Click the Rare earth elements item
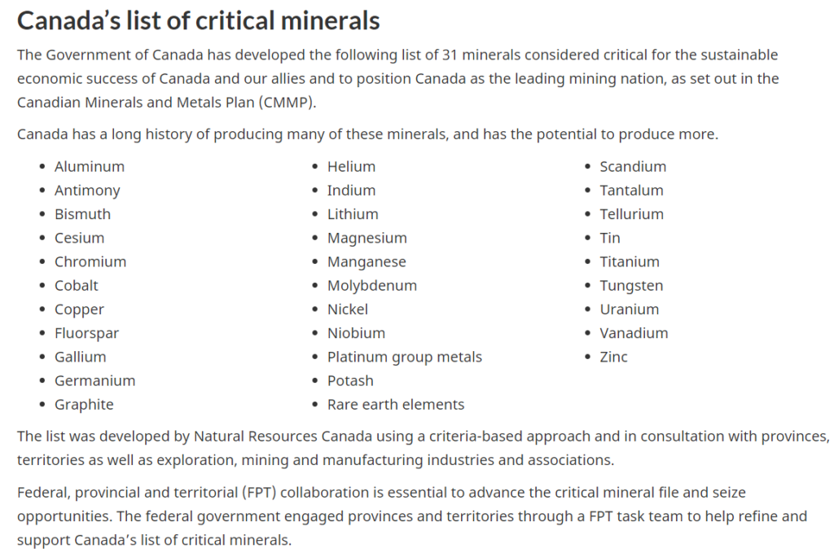The height and width of the screenshot is (553, 834). 396,404
